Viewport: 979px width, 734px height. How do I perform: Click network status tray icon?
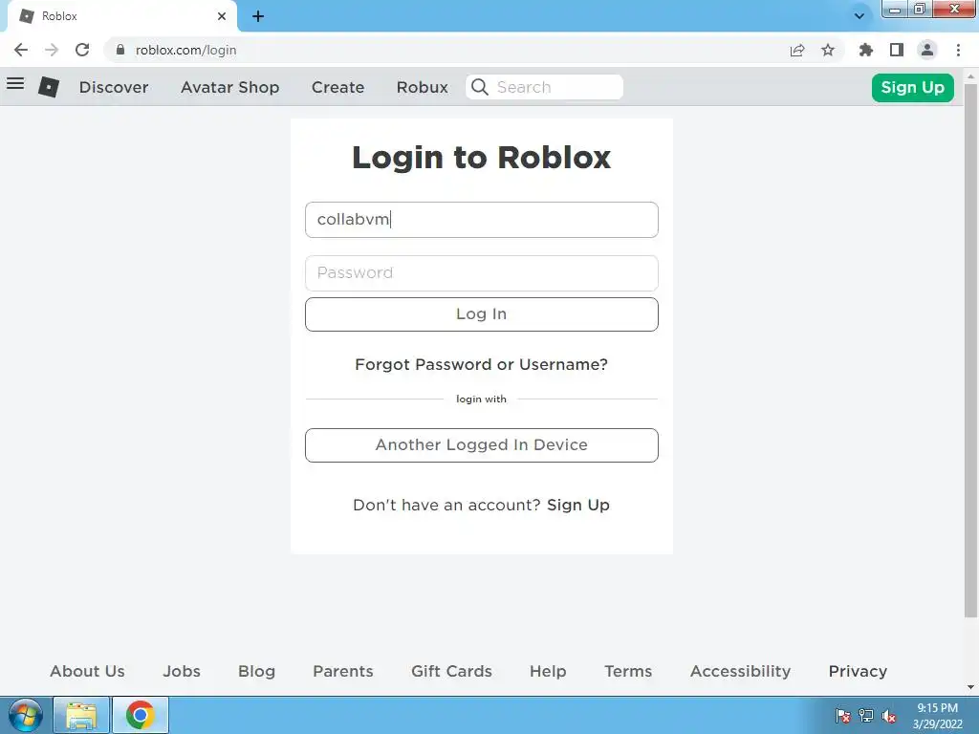tap(866, 716)
